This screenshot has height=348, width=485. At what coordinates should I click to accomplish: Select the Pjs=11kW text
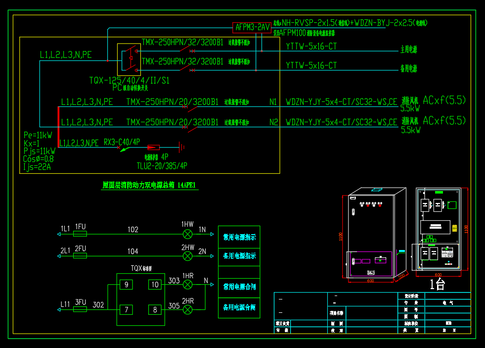[x=39, y=151]
